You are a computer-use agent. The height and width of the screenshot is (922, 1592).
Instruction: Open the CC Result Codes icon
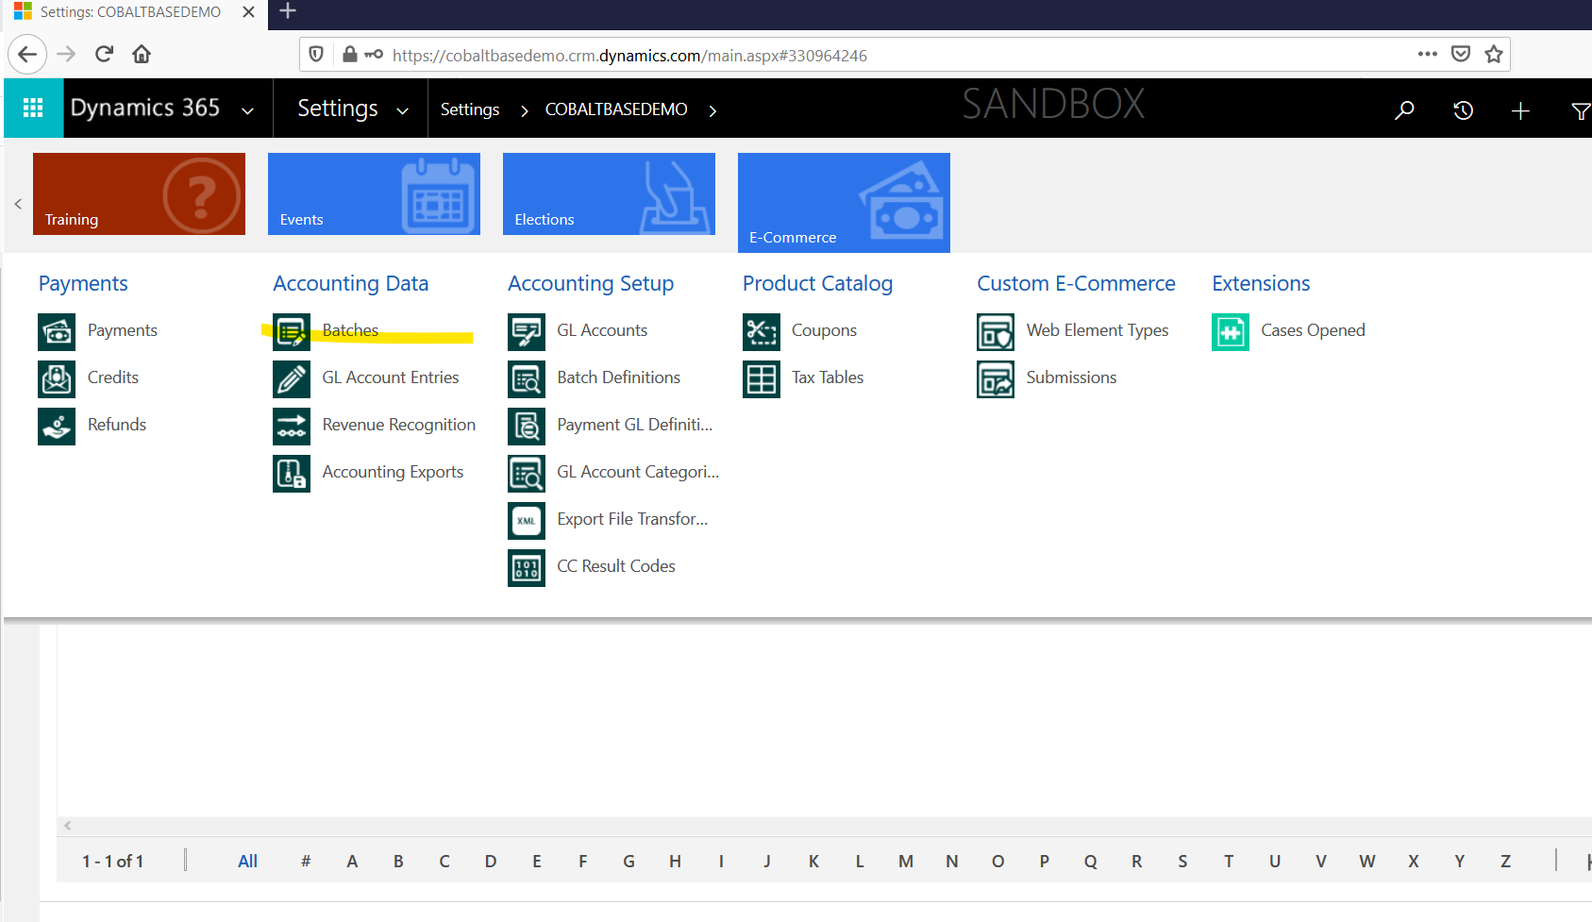coord(527,567)
